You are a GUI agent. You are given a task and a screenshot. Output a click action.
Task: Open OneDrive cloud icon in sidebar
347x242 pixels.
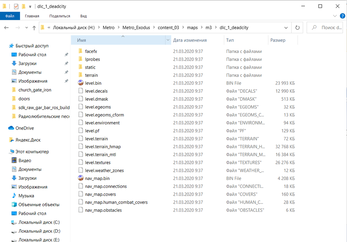click(x=11, y=128)
